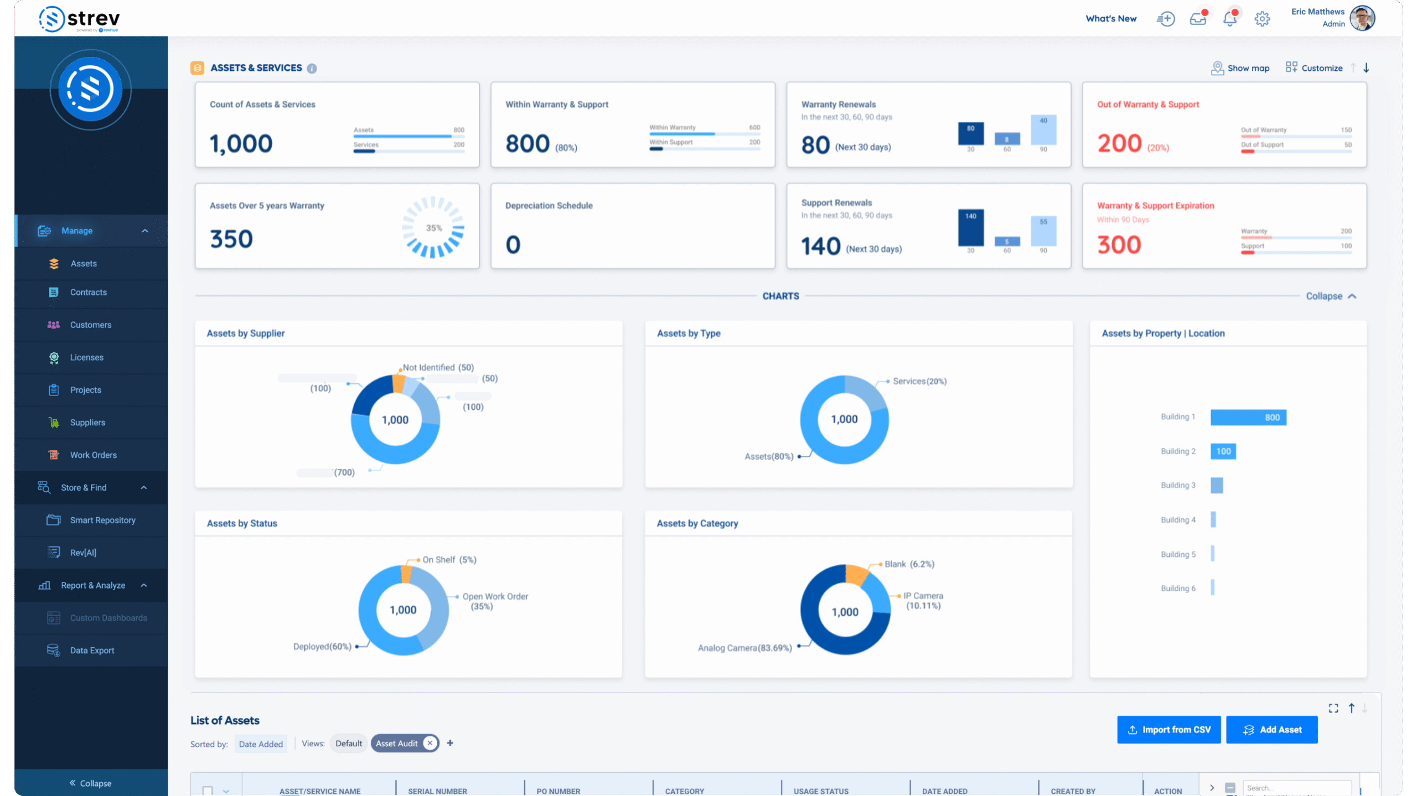Click Building 1 bar in location chart
Image resolution: width=1417 pixels, height=796 pixels.
(x=1249, y=417)
